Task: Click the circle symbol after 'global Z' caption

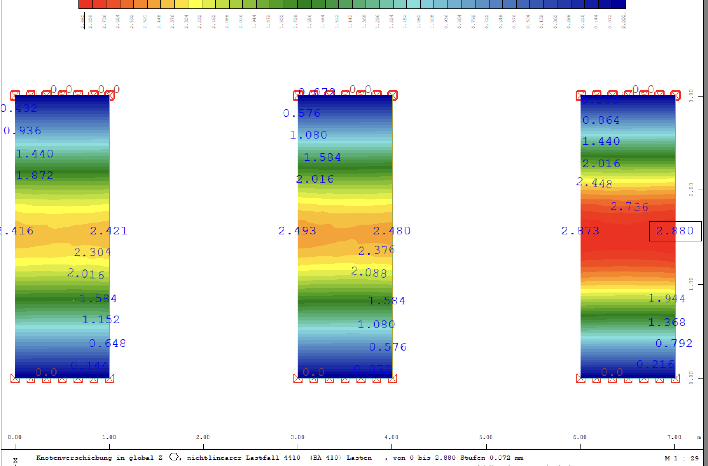Action: [174, 457]
